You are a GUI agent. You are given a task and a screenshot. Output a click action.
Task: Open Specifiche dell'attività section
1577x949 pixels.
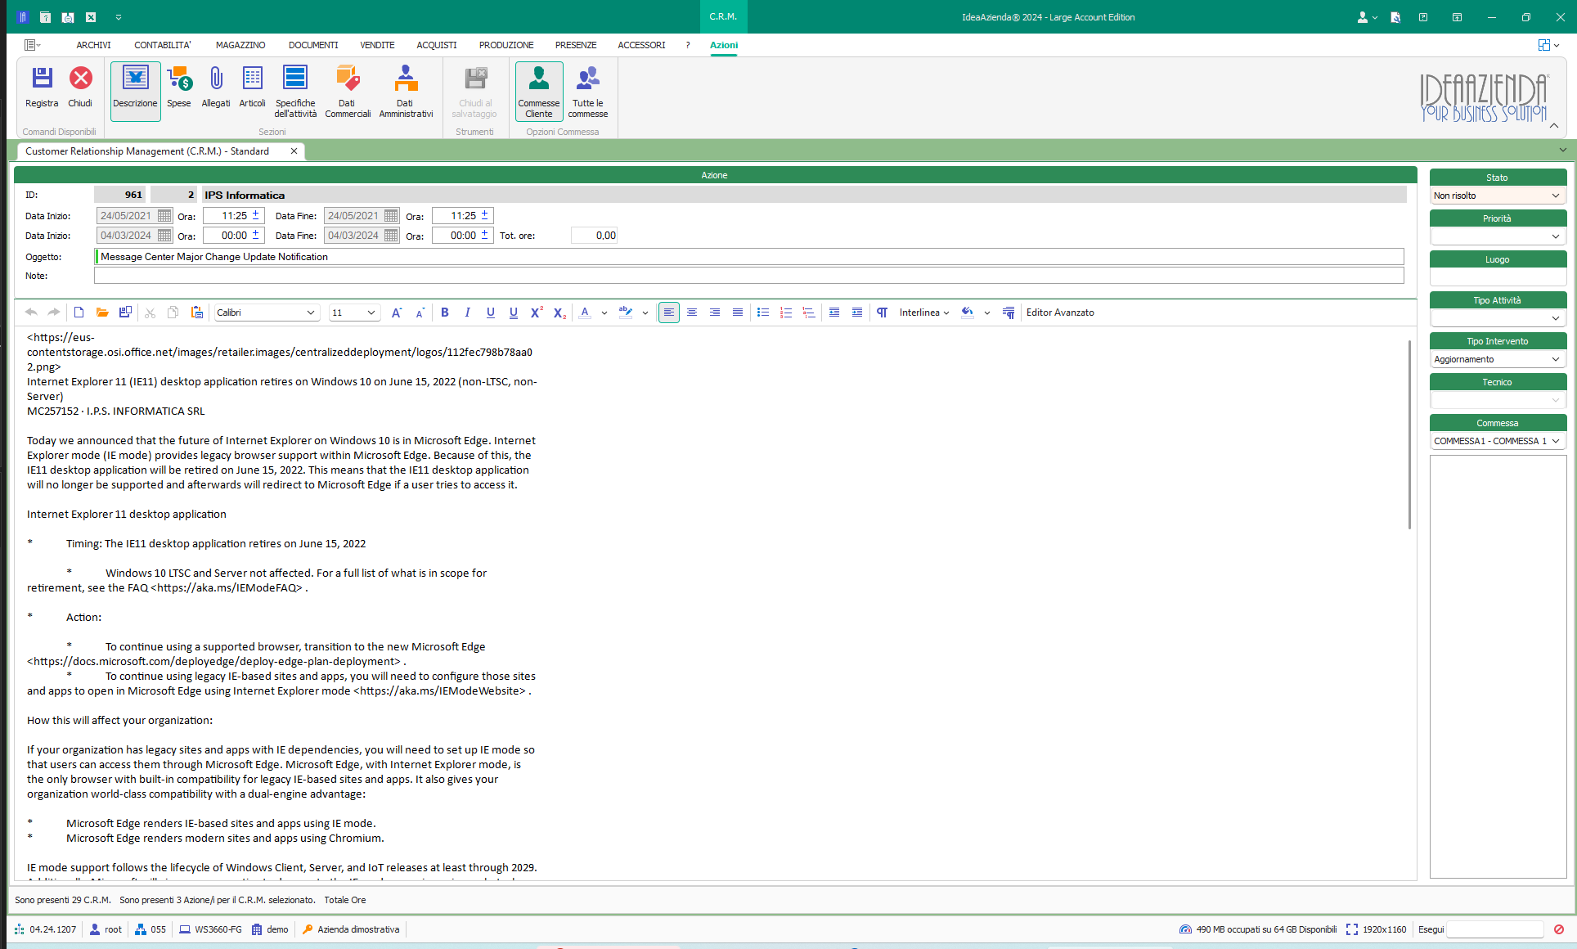click(x=295, y=92)
